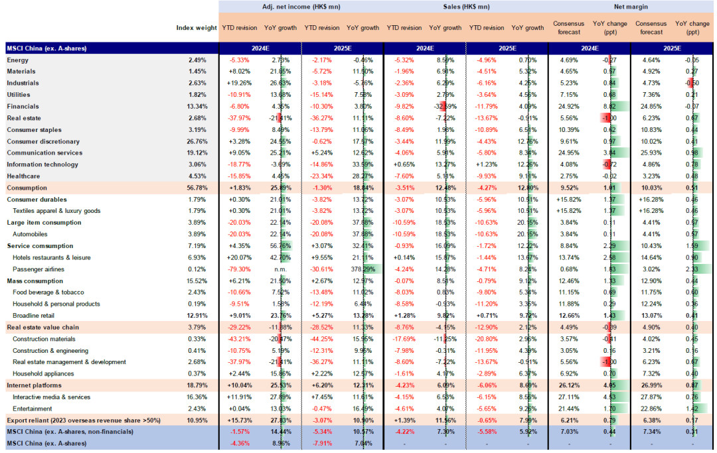This screenshot has height=453, width=717.
Task: Click the "Household appliances" label
Action: pyautogui.click(x=43, y=373)
